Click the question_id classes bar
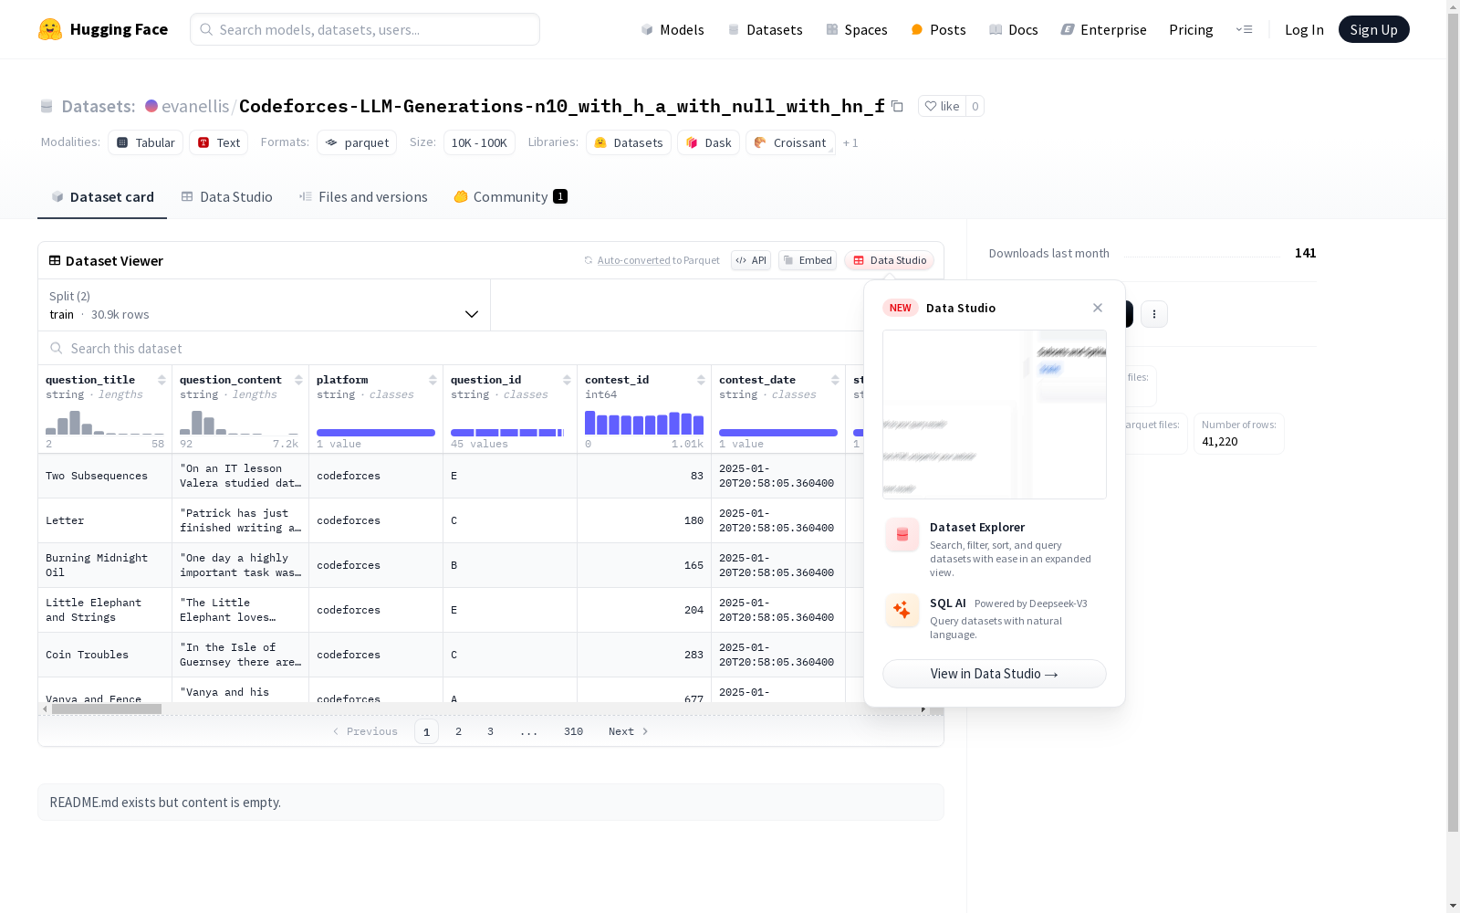1460x913 pixels. [x=507, y=432]
